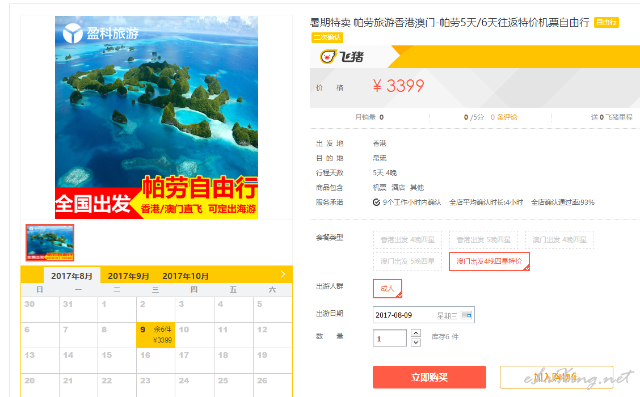Viewport: 640px width, 397px height.
Task: Click the 加入购物车 add to cart button
Action: click(x=557, y=377)
